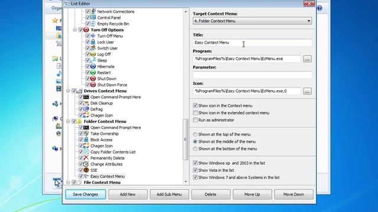The height and width of the screenshot is (212, 378).
Task: Toggle Show Windows xp and 2003 in the list
Action: click(195, 163)
